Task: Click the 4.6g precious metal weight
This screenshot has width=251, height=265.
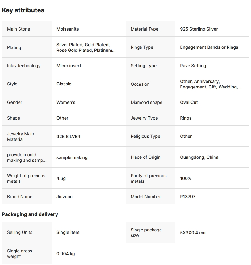Action: pos(61,178)
